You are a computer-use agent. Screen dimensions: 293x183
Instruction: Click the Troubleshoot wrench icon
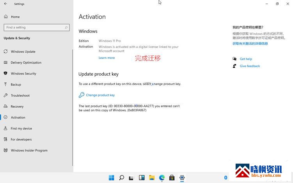pos(5,95)
